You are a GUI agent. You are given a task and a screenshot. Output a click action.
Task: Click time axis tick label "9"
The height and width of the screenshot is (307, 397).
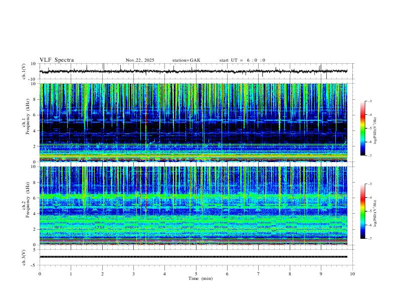[321, 274]
